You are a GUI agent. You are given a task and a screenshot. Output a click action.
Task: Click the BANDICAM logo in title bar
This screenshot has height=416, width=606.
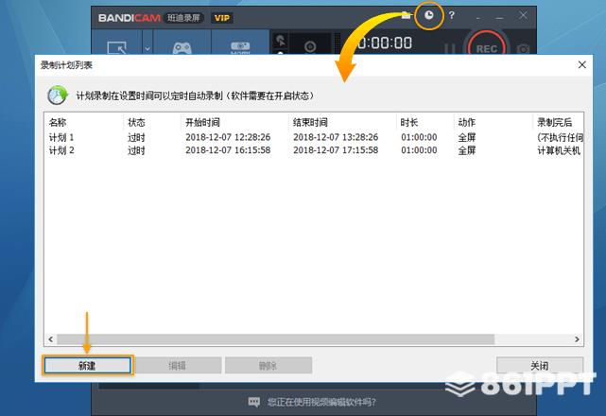130,18
